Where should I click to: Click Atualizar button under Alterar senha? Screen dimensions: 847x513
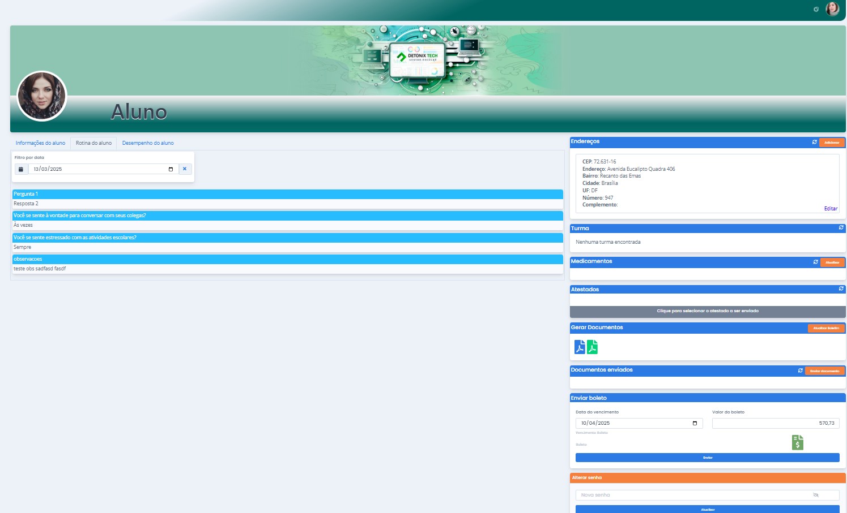click(x=708, y=510)
